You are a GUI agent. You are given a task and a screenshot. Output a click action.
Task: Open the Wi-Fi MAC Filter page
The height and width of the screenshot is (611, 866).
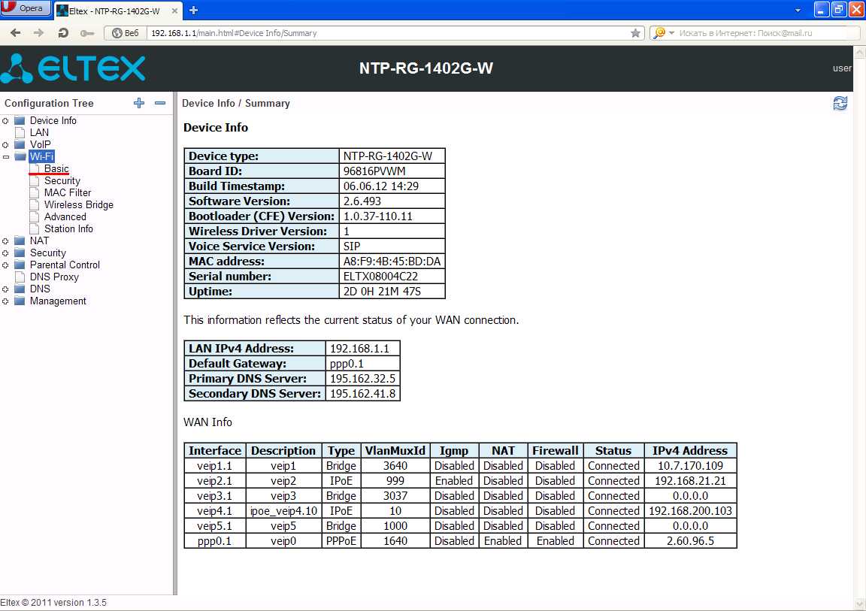point(68,193)
